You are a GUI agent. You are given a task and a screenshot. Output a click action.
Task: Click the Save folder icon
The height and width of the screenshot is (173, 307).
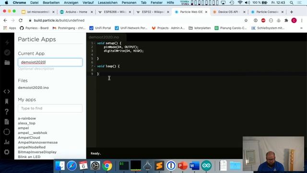[x=7, y=62]
